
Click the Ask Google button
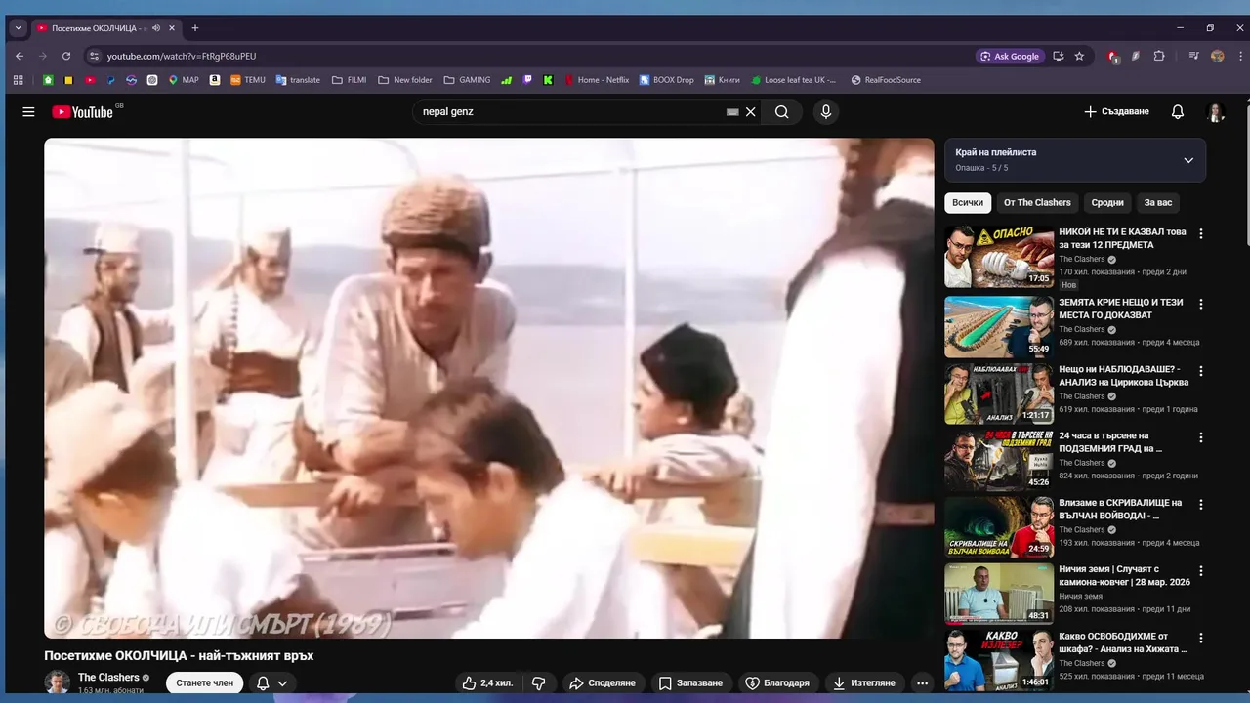tap(1010, 56)
